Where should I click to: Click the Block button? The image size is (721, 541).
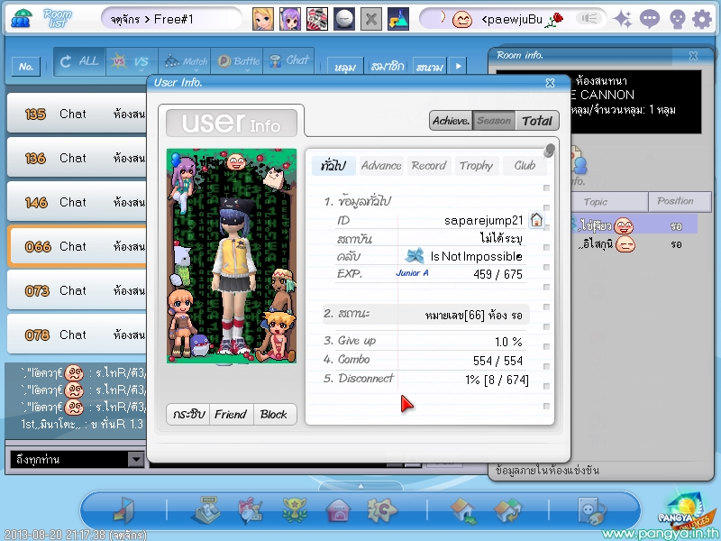tap(274, 414)
